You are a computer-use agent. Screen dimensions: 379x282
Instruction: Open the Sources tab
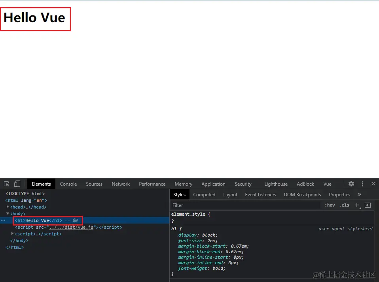point(94,184)
